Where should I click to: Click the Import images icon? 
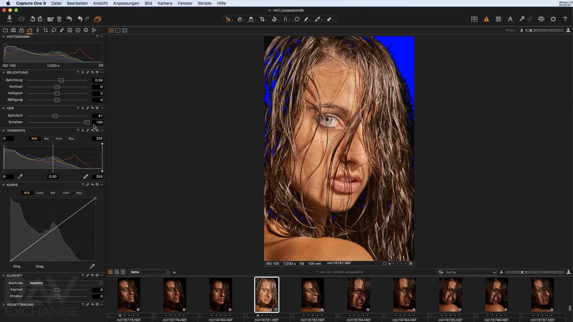(10, 19)
